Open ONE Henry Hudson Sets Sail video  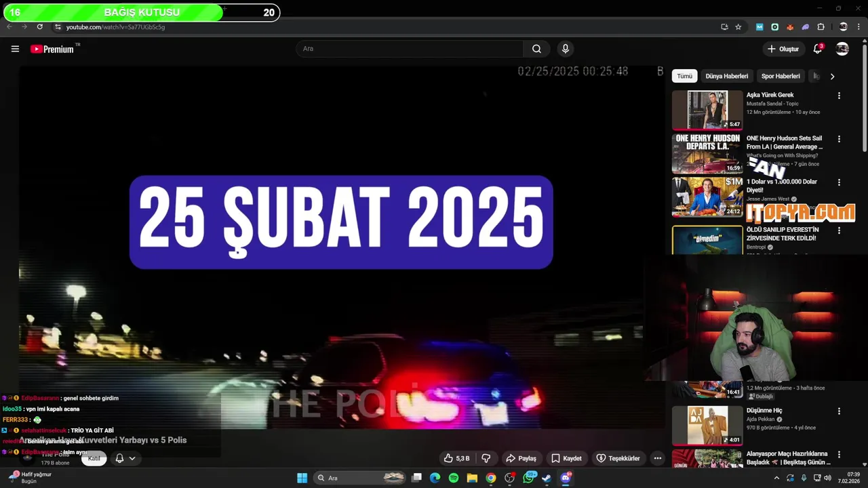(x=707, y=153)
